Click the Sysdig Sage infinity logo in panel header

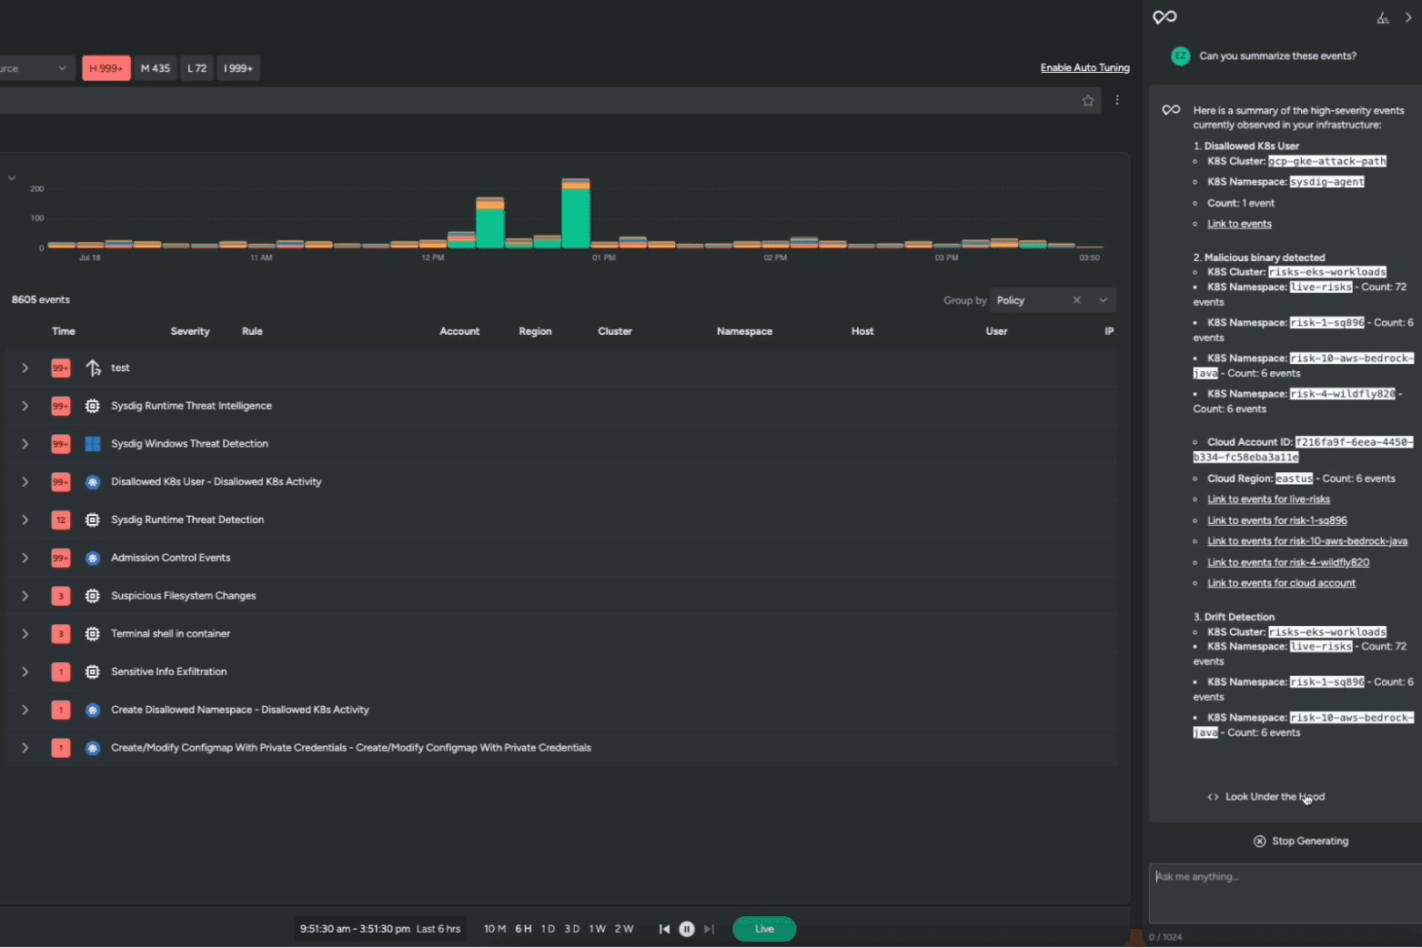click(1165, 17)
